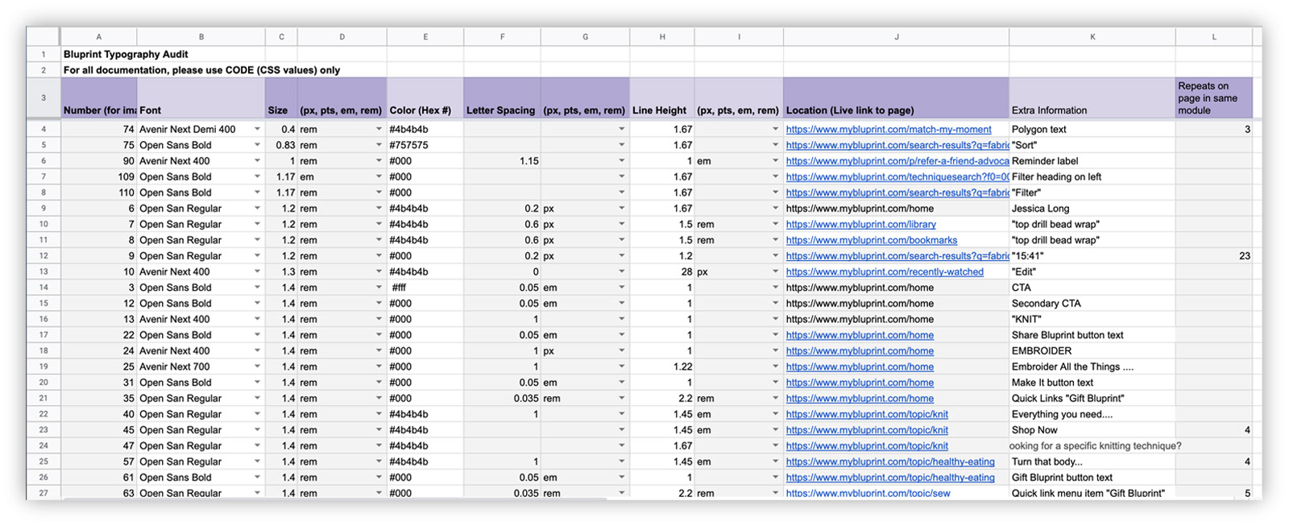Open font dropdown for Avenir Next 700

(x=257, y=367)
